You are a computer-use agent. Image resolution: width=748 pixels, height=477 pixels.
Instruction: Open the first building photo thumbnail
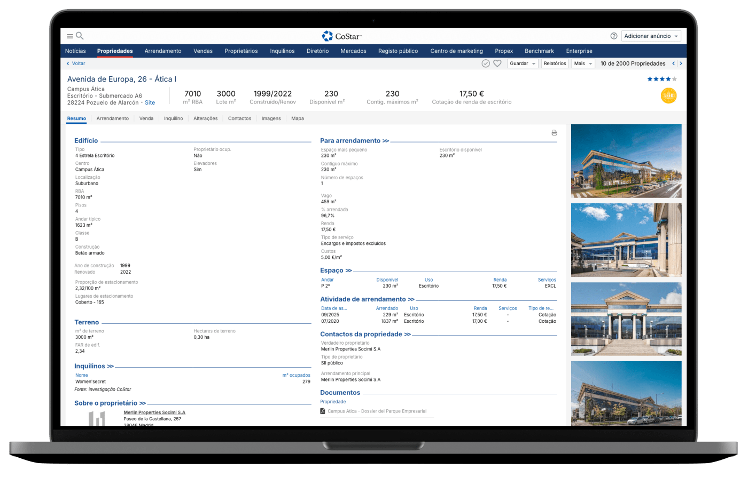626,161
